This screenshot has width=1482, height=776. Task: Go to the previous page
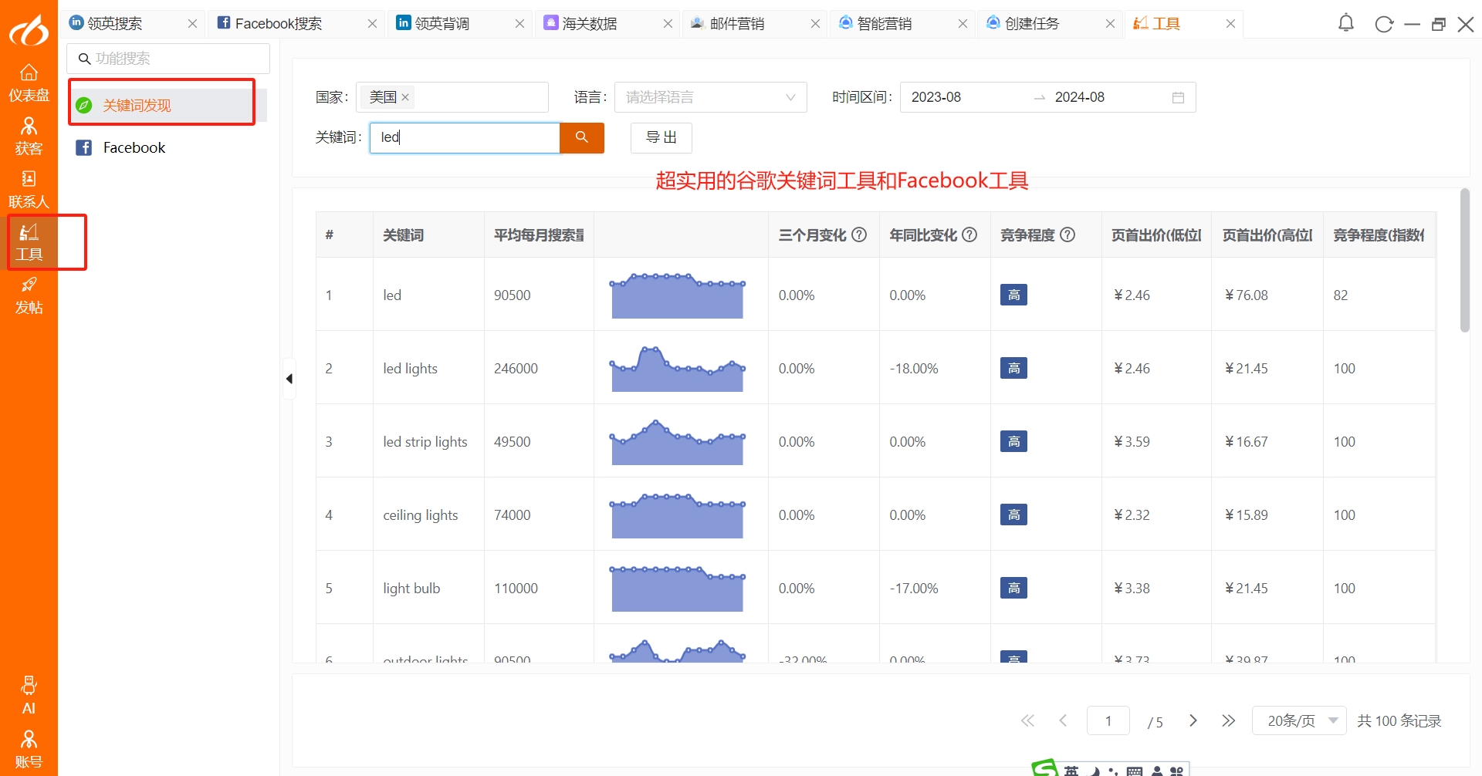click(1063, 720)
